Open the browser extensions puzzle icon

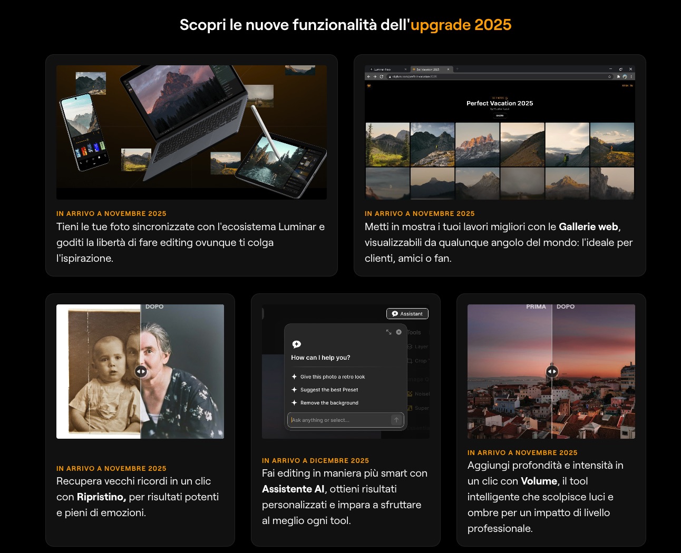coord(618,76)
